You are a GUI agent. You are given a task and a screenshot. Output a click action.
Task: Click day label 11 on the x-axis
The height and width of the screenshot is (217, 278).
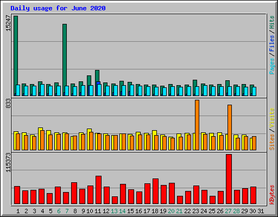pyautogui.click(x=98, y=211)
